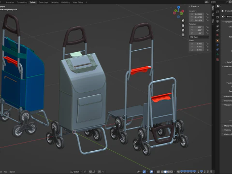Edit the Location Z value field

197,20
